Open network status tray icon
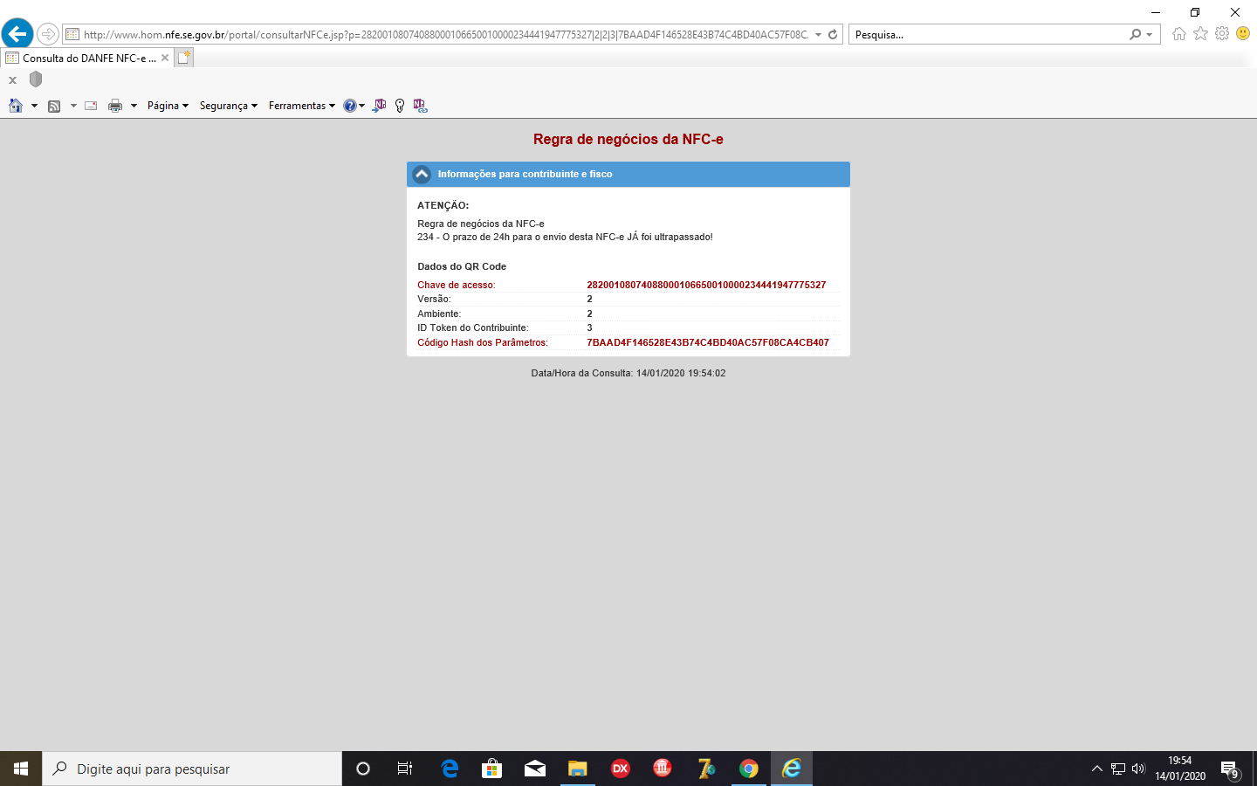This screenshot has height=786, width=1257. click(x=1118, y=769)
